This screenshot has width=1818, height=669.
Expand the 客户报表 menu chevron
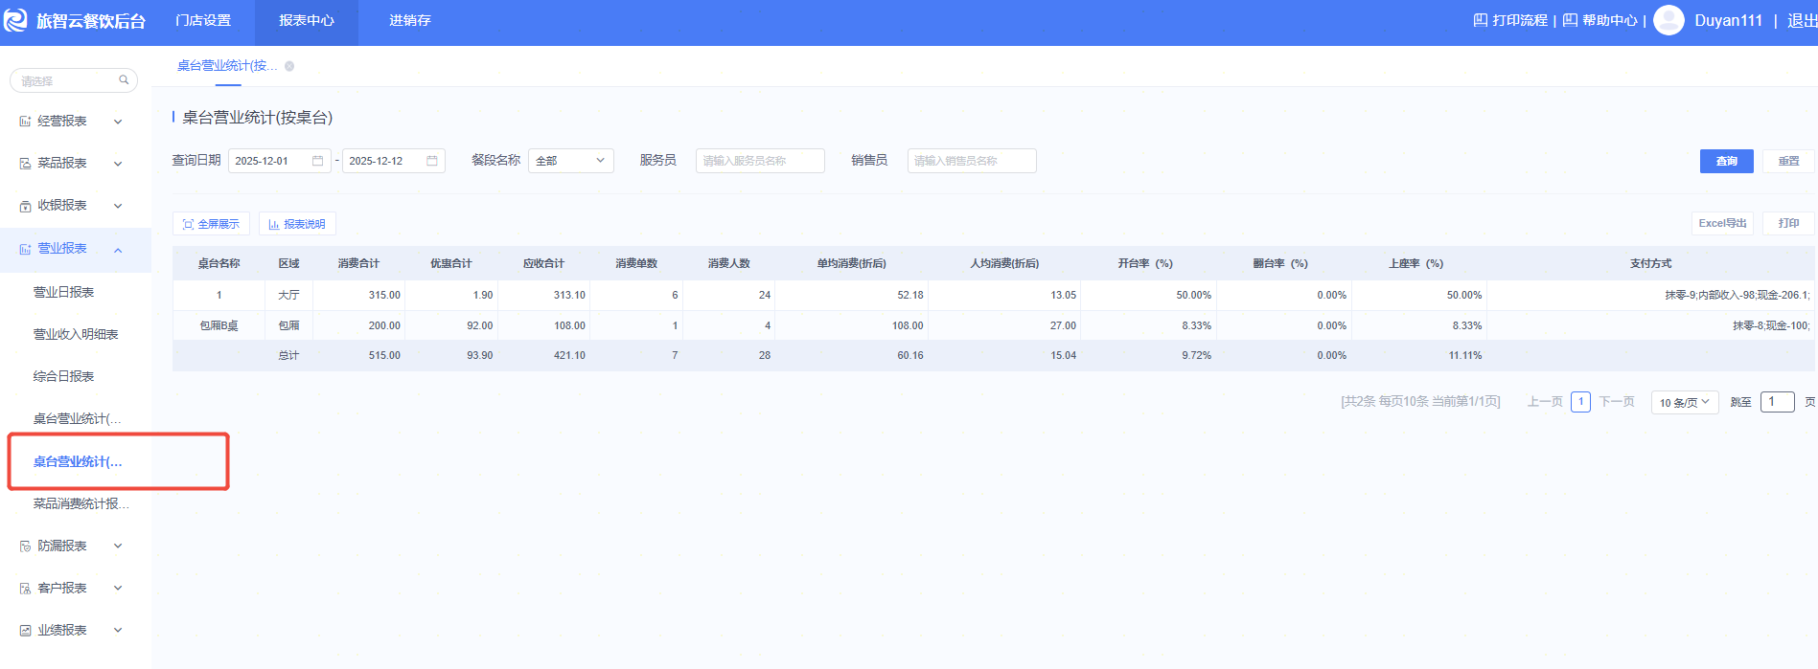(x=118, y=589)
